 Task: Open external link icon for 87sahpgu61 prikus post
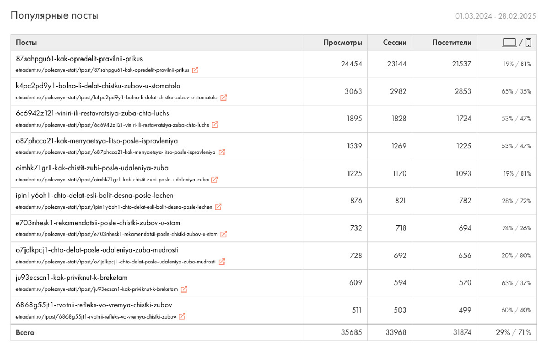(195, 70)
